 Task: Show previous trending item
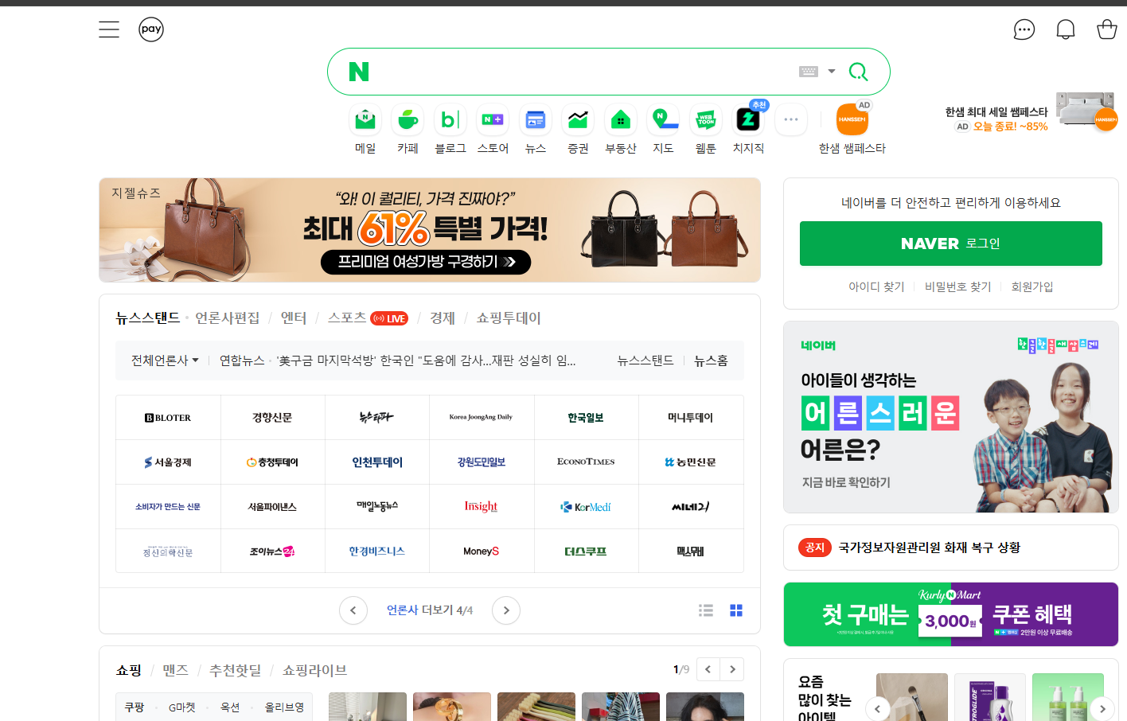878,708
